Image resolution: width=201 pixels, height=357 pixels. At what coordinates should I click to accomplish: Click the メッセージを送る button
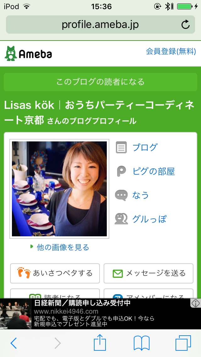click(149, 273)
